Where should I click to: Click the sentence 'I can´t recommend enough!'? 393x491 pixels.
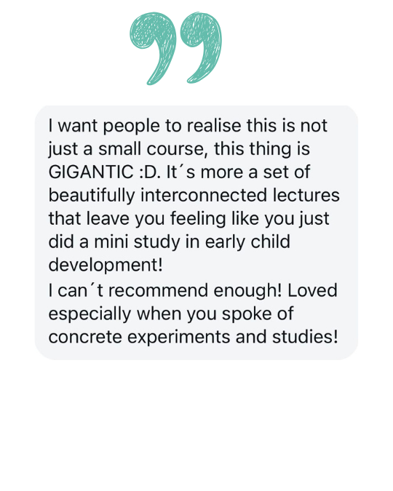tap(165, 290)
